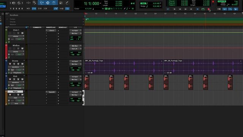The width and height of the screenshot is (243, 137).
Task: Solo the Keys track
Action: coord(18,95)
